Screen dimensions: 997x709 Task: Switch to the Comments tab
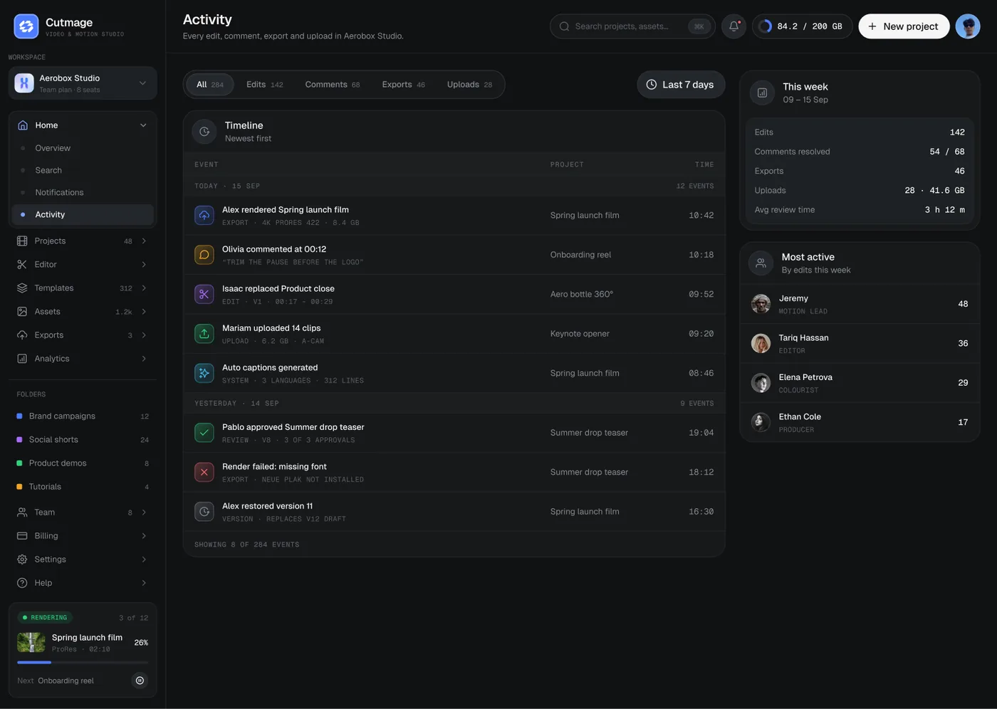coord(332,85)
